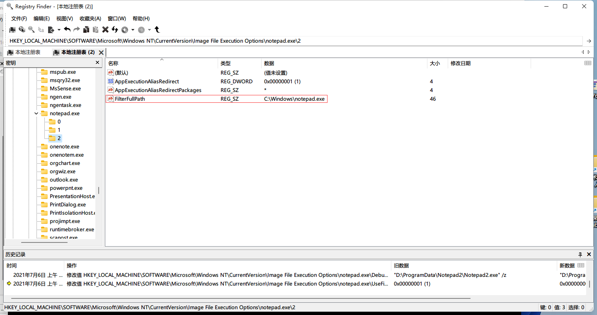Click the Delete (X) toolbar icon
597x315 pixels.
pos(105,29)
